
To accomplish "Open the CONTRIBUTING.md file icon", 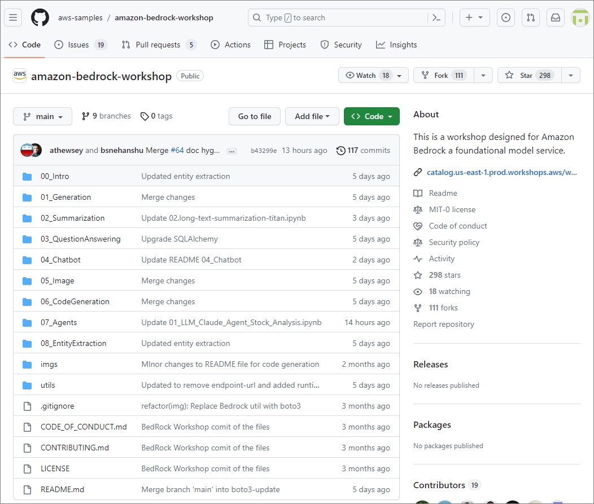I will pos(27,448).
